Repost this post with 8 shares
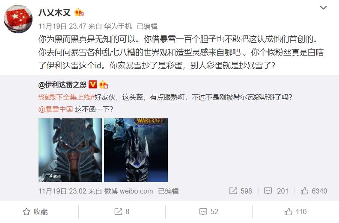This screenshot has width=339, height=223. coord(122,211)
